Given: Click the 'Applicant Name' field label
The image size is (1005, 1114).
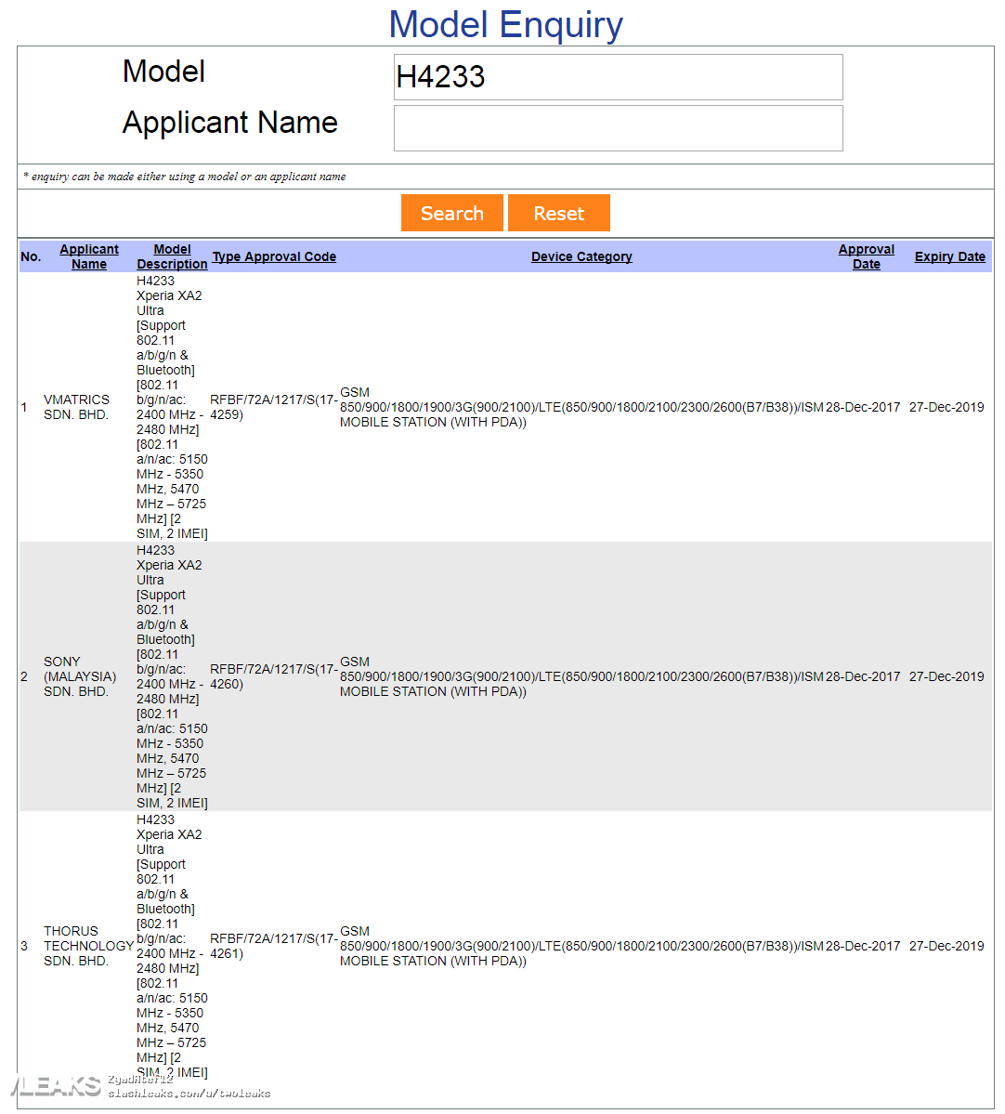Looking at the screenshot, I should click(230, 123).
